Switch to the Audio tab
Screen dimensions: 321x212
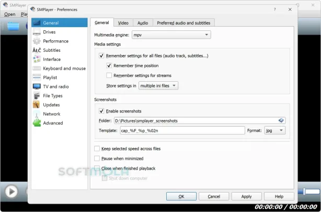[x=143, y=23]
